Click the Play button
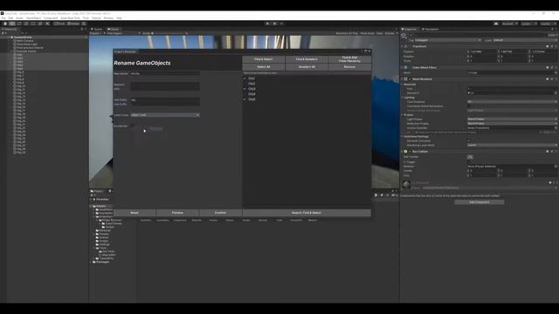Screen dimensions: 559x314 click(x=268, y=24)
